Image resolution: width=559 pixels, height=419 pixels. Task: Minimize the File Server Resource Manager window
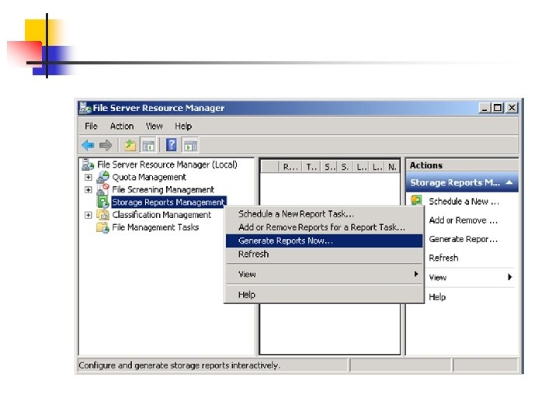coord(484,108)
